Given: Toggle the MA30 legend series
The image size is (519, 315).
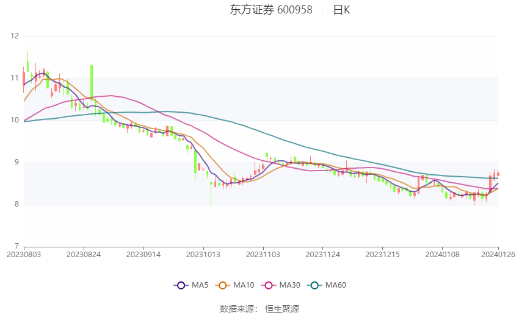Looking at the screenshot, I should click(281, 285).
